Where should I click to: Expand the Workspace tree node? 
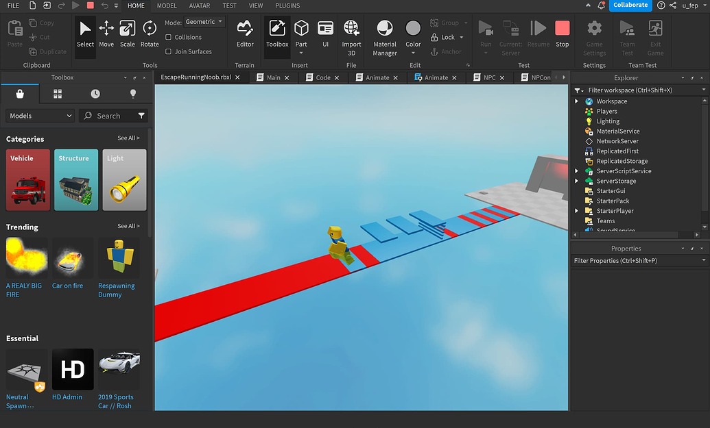click(x=576, y=101)
